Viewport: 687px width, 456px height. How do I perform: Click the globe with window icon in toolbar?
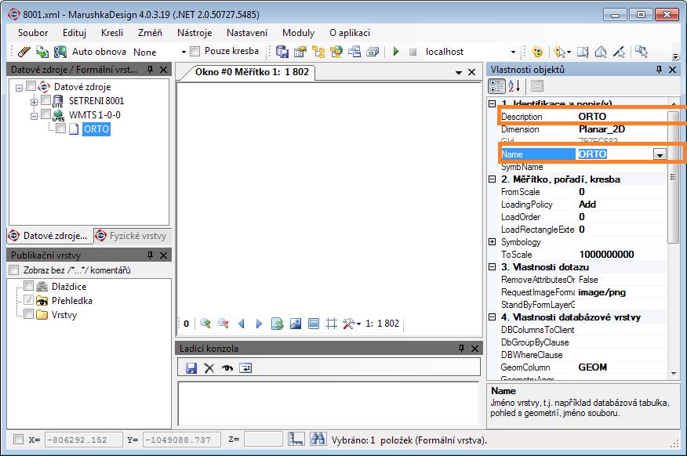tap(336, 52)
